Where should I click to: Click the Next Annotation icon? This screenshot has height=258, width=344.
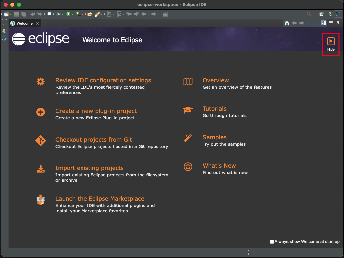109,14
